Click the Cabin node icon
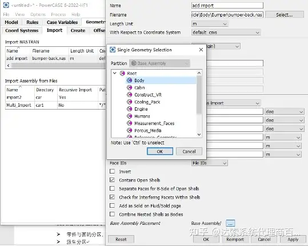 (x=129, y=87)
